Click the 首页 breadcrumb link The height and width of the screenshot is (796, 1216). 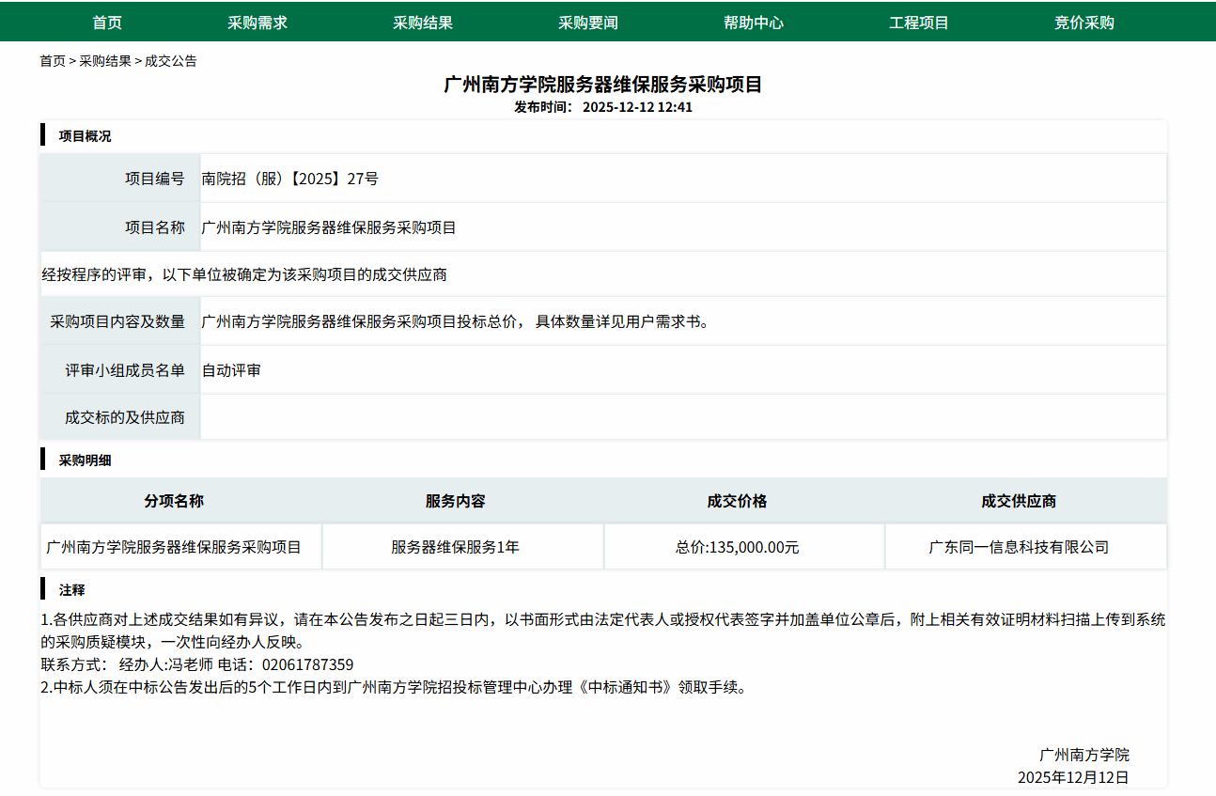coord(53,61)
